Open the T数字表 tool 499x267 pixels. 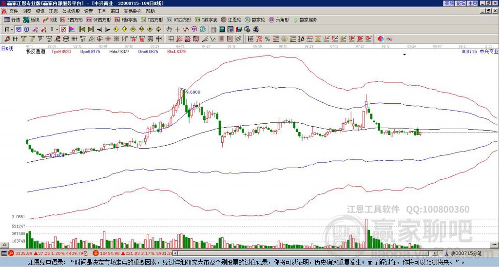206,19
